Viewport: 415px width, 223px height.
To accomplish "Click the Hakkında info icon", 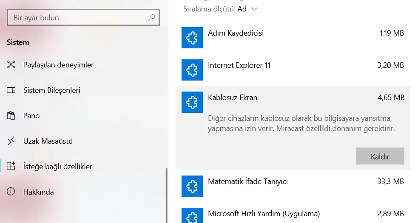I will pos(11,192).
